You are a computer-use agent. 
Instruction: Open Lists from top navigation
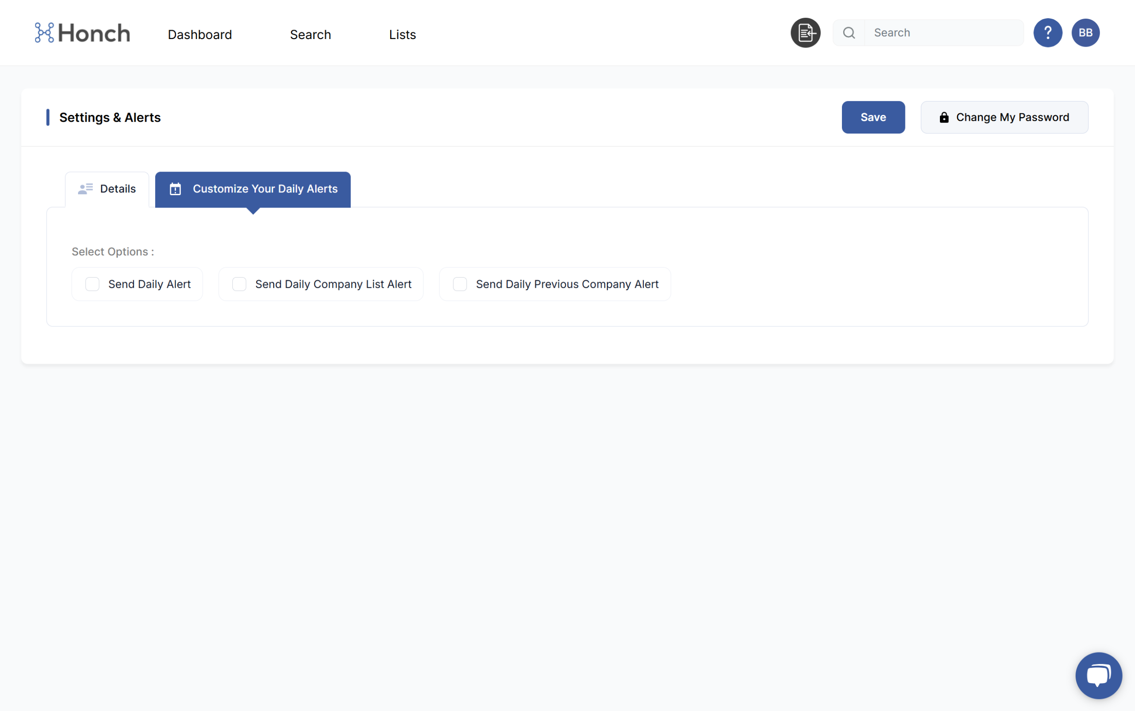coord(402,35)
